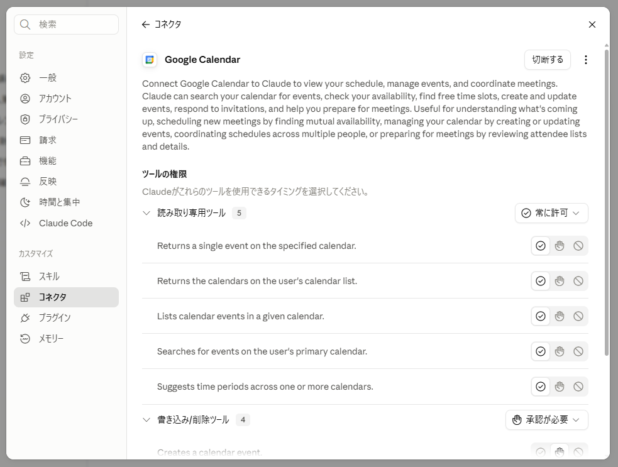Click the vertical scrollbar thumb

pyautogui.click(x=607, y=202)
